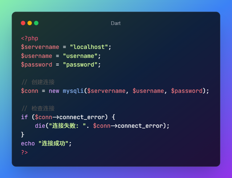Click the green maximize dot
Viewport: 232px width, 178px height.
pos(36,23)
